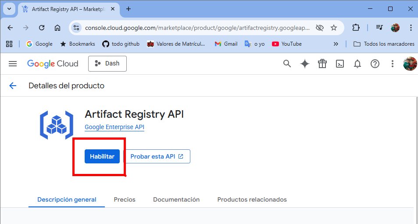Open the YouTube bookmark
This screenshot has height=224, width=418.
click(286, 44)
